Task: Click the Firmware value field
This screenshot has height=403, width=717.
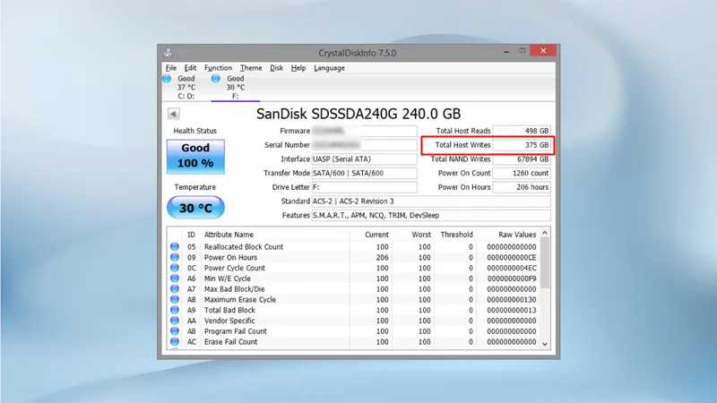Action: click(365, 131)
